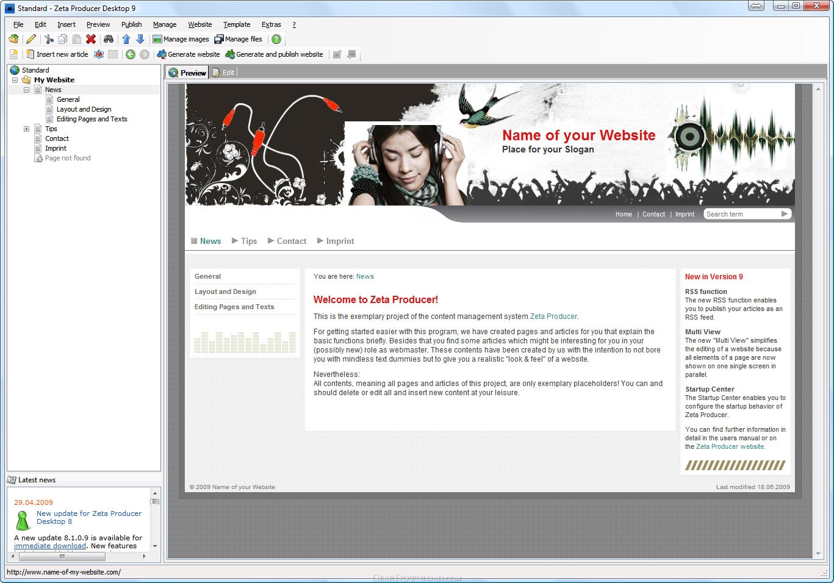
Task: Click the scissors cut icon
Action: pos(49,39)
